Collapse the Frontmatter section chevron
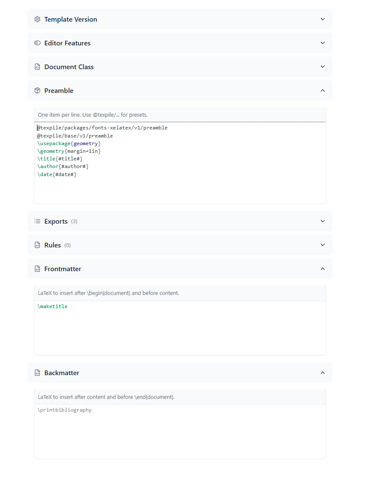Image resolution: width=366 pixels, height=477 pixels. tap(323, 269)
